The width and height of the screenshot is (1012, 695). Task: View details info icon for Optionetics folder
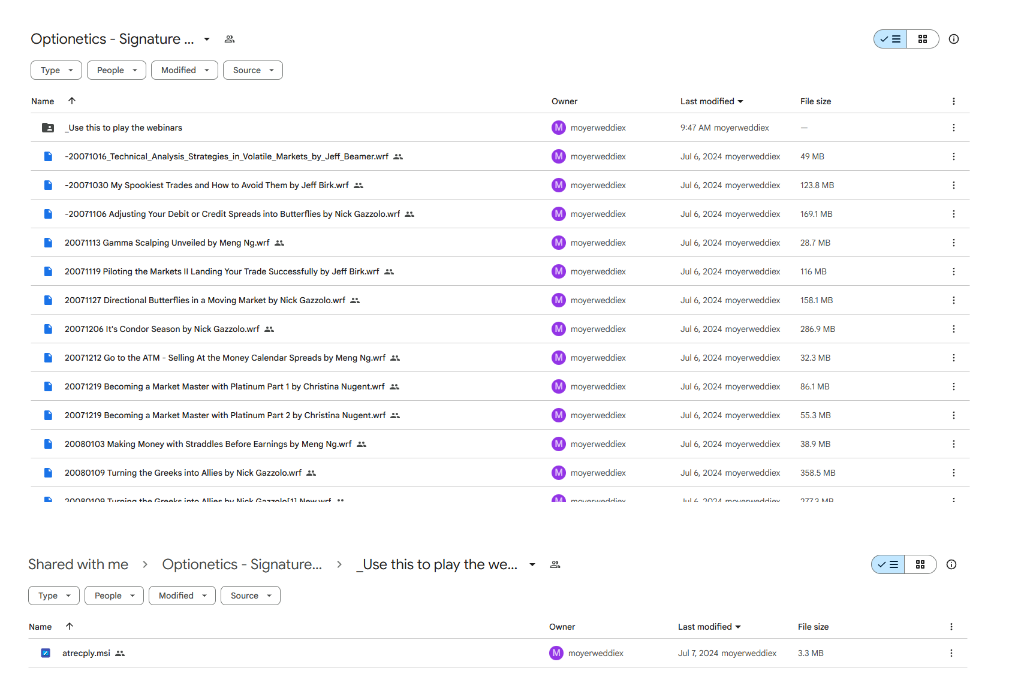[x=954, y=39]
